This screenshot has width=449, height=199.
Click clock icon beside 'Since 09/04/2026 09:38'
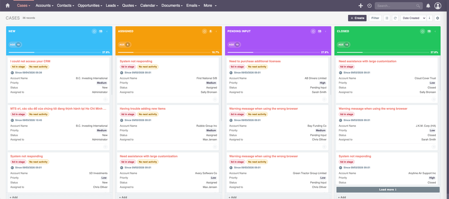point(12,72)
